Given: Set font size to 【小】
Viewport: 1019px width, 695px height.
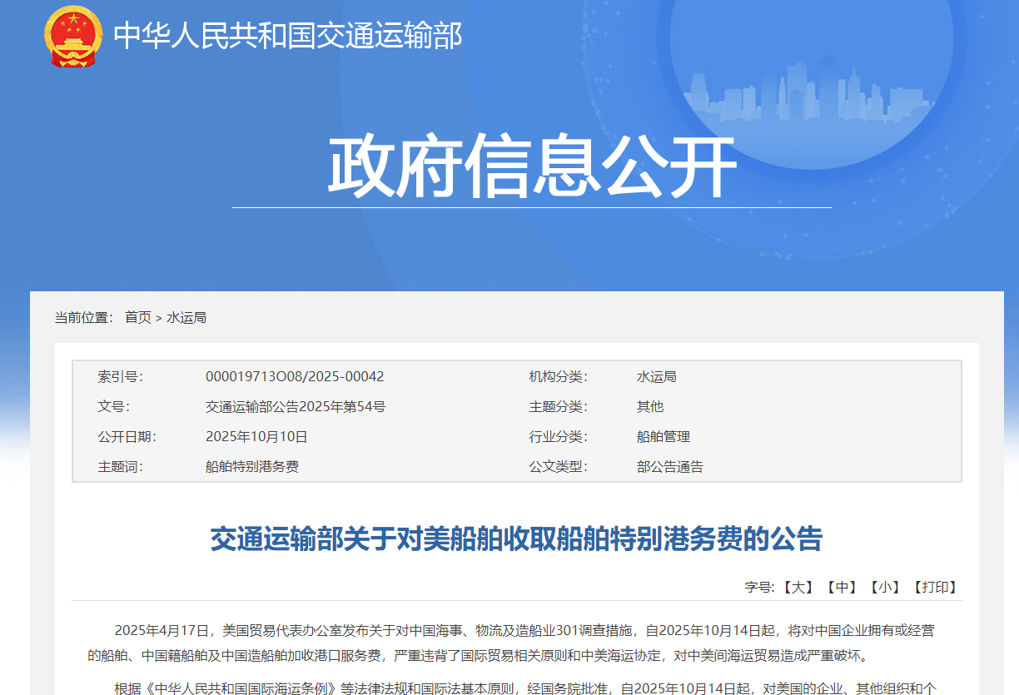Looking at the screenshot, I should point(885,587).
